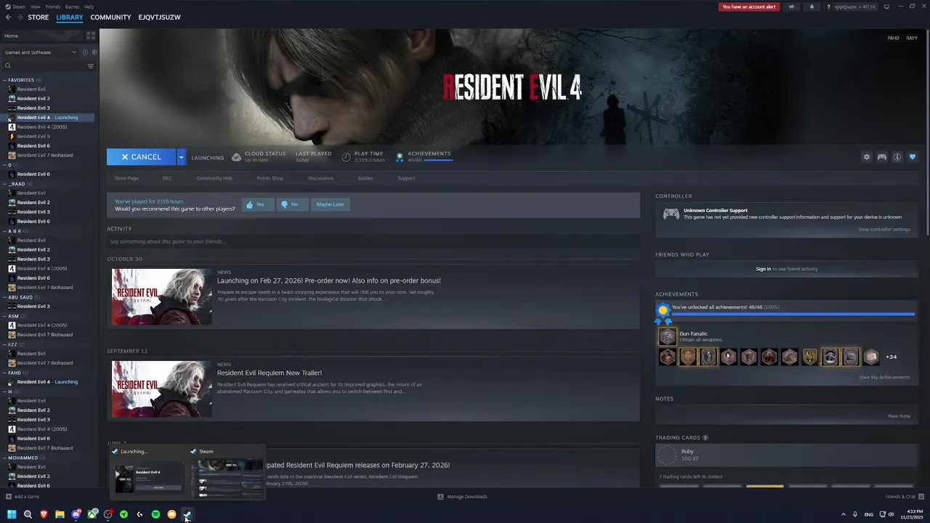Open the Games menu

[72, 7]
